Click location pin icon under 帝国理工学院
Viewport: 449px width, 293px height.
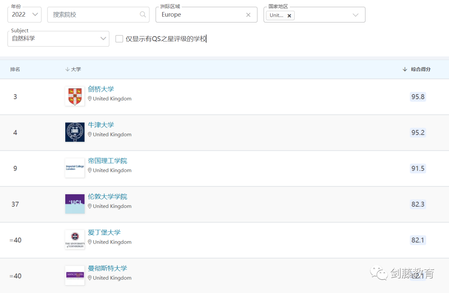point(90,171)
